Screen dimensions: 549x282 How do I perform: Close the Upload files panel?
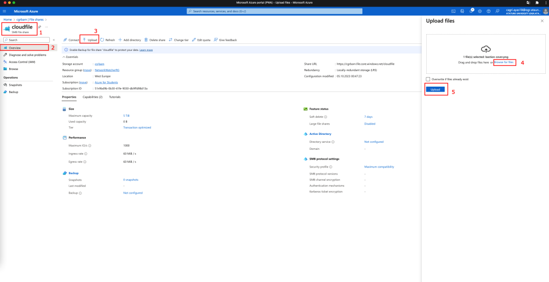[x=542, y=21]
